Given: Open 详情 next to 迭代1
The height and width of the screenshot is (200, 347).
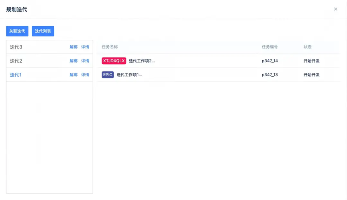Looking at the screenshot, I should coord(85,75).
